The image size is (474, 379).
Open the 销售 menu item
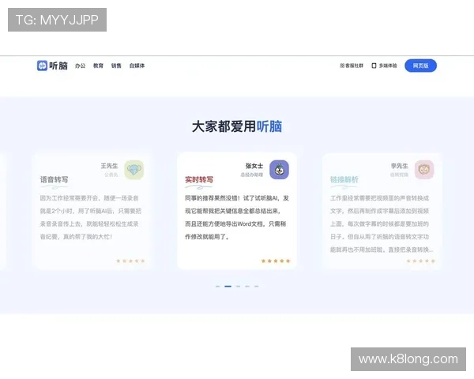click(x=116, y=66)
